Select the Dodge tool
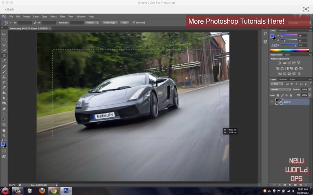 tap(4, 103)
